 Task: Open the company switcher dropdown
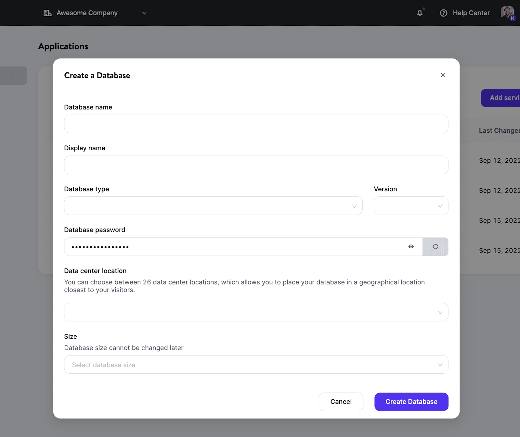[144, 13]
